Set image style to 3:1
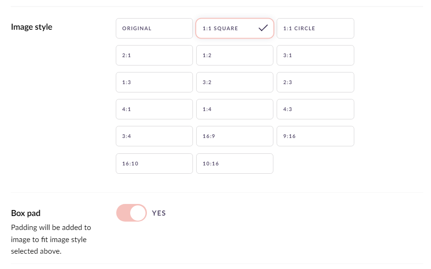This screenshot has width=431, height=269. pos(315,55)
